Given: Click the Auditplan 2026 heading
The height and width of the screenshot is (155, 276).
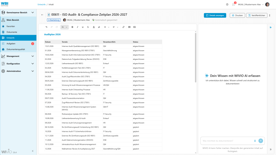Looking at the screenshot, I should point(52,34).
